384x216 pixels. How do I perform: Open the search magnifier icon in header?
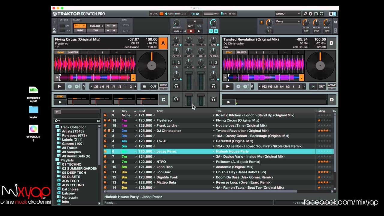click(x=305, y=14)
